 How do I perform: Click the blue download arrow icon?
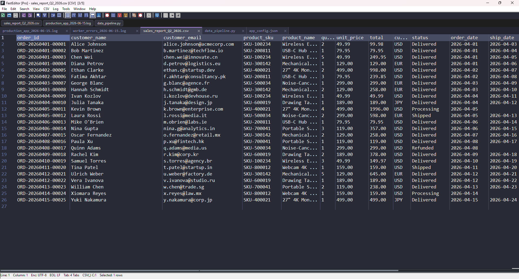click(x=99, y=15)
